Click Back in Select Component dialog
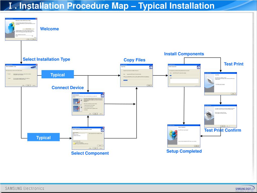The height and width of the screenshot is (193, 257). [90, 148]
